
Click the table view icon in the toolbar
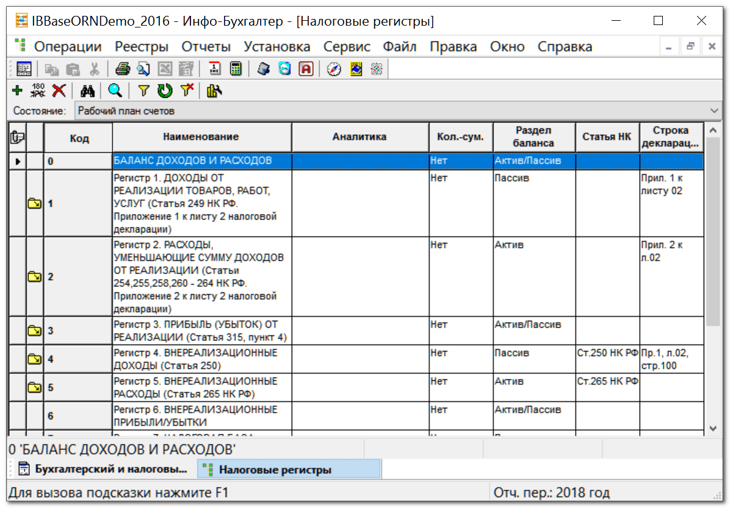pos(24,69)
